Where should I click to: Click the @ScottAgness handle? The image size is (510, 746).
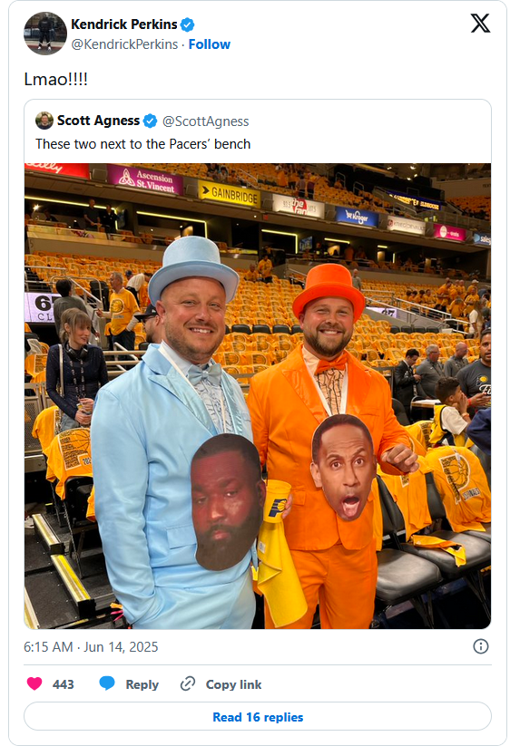pos(206,121)
